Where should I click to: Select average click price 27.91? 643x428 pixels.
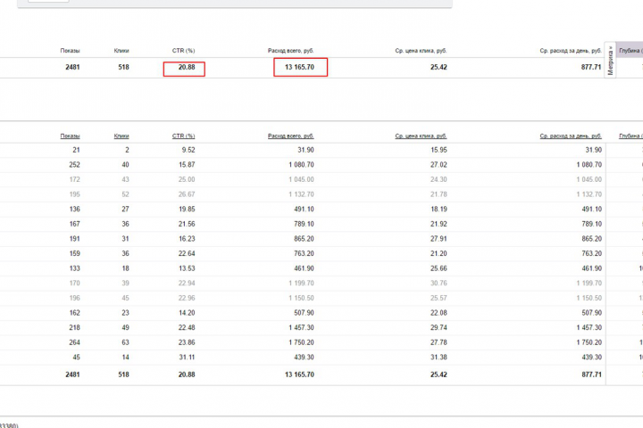pyautogui.click(x=438, y=239)
